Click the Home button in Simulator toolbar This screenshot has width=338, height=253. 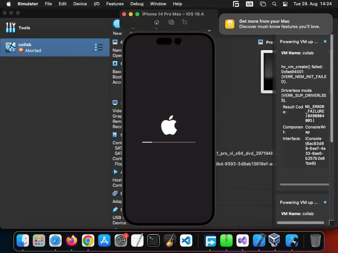pyautogui.click(x=157, y=22)
